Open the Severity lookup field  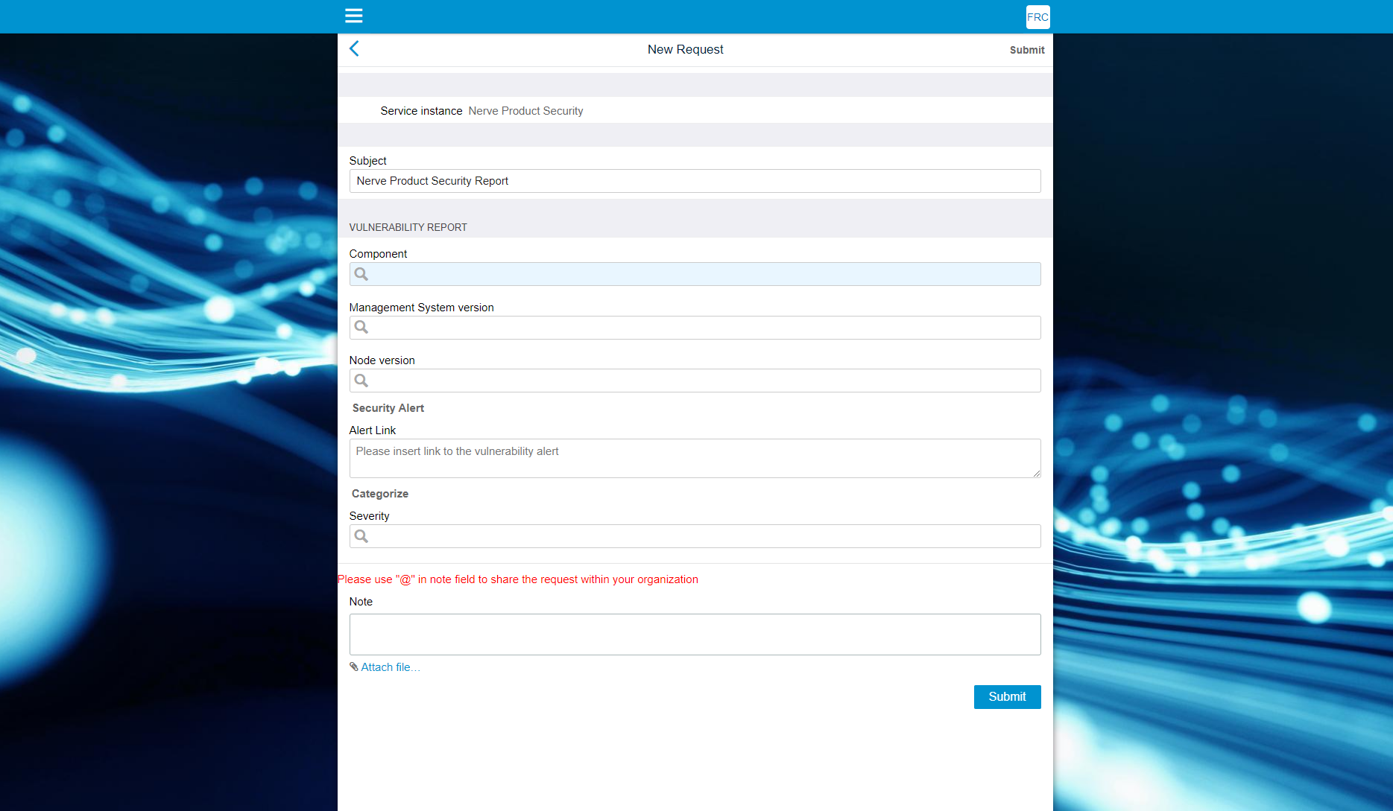pyautogui.click(x=704, y=536)
